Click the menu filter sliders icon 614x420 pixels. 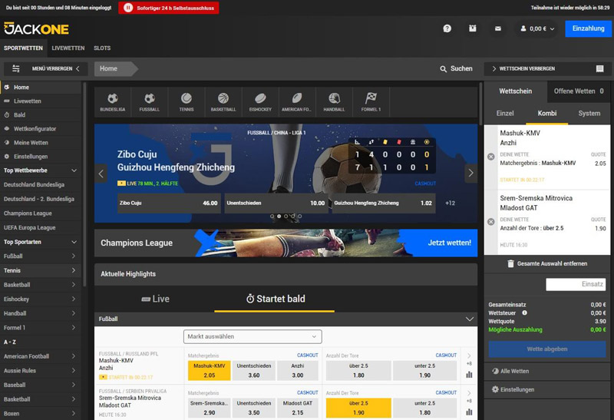click(16, 68)
